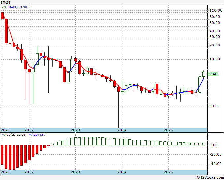224x180 pixels.
Task: Click the 2025 label on price chart axis
Action: (168, 130)
